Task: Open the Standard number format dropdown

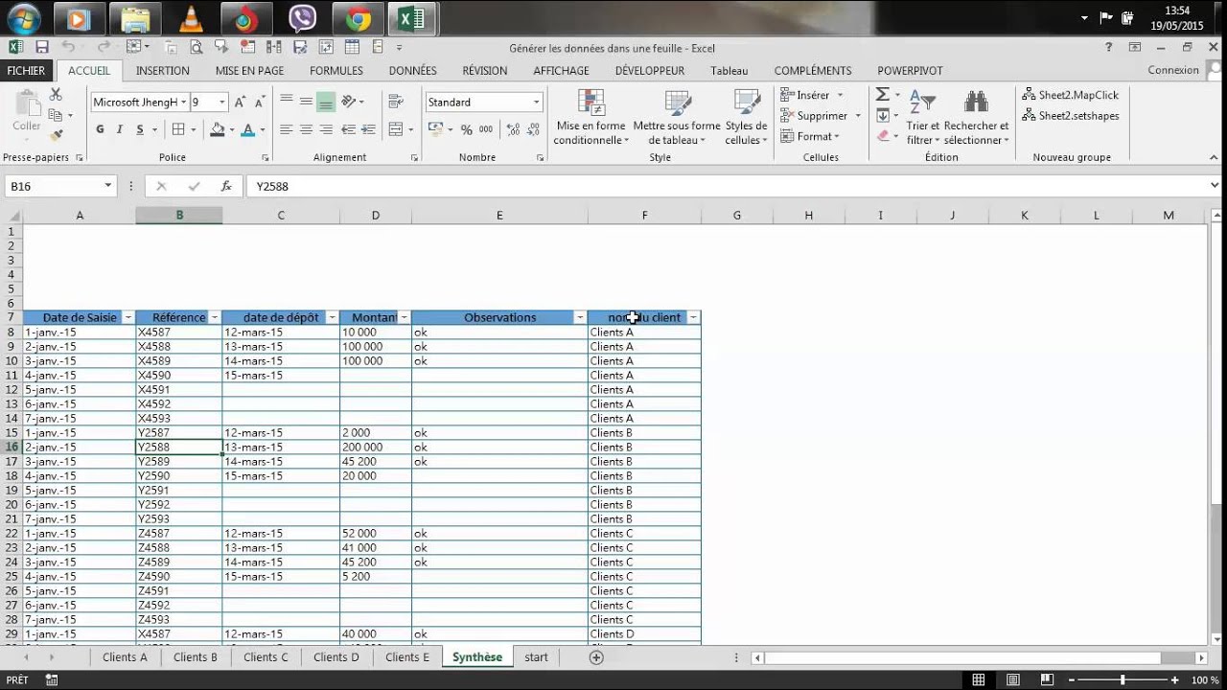Action: click(536, 102)
